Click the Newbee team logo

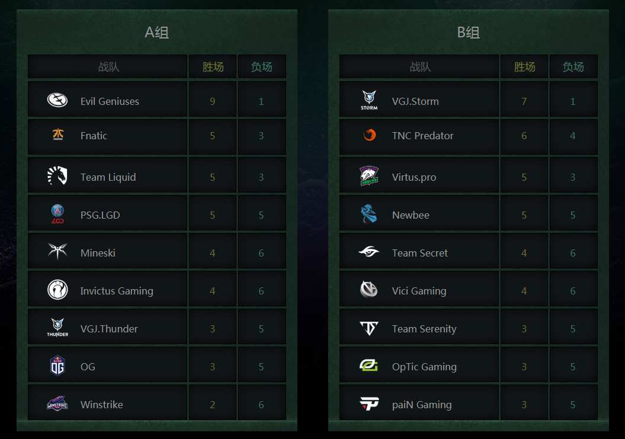369,214
